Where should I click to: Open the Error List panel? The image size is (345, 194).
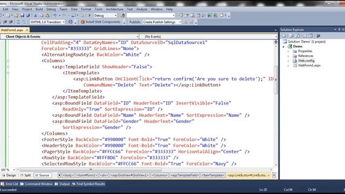point(10,184)
